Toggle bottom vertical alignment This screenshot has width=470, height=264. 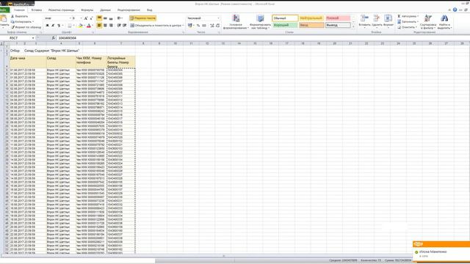(x=111, y=18)
